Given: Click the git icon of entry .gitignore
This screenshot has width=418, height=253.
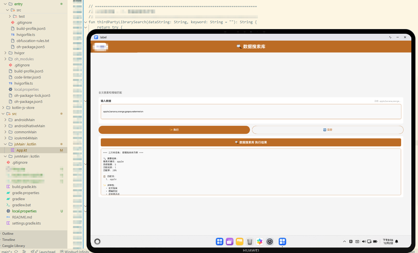Looking at the screenshot, I should (x=13, y=22).
